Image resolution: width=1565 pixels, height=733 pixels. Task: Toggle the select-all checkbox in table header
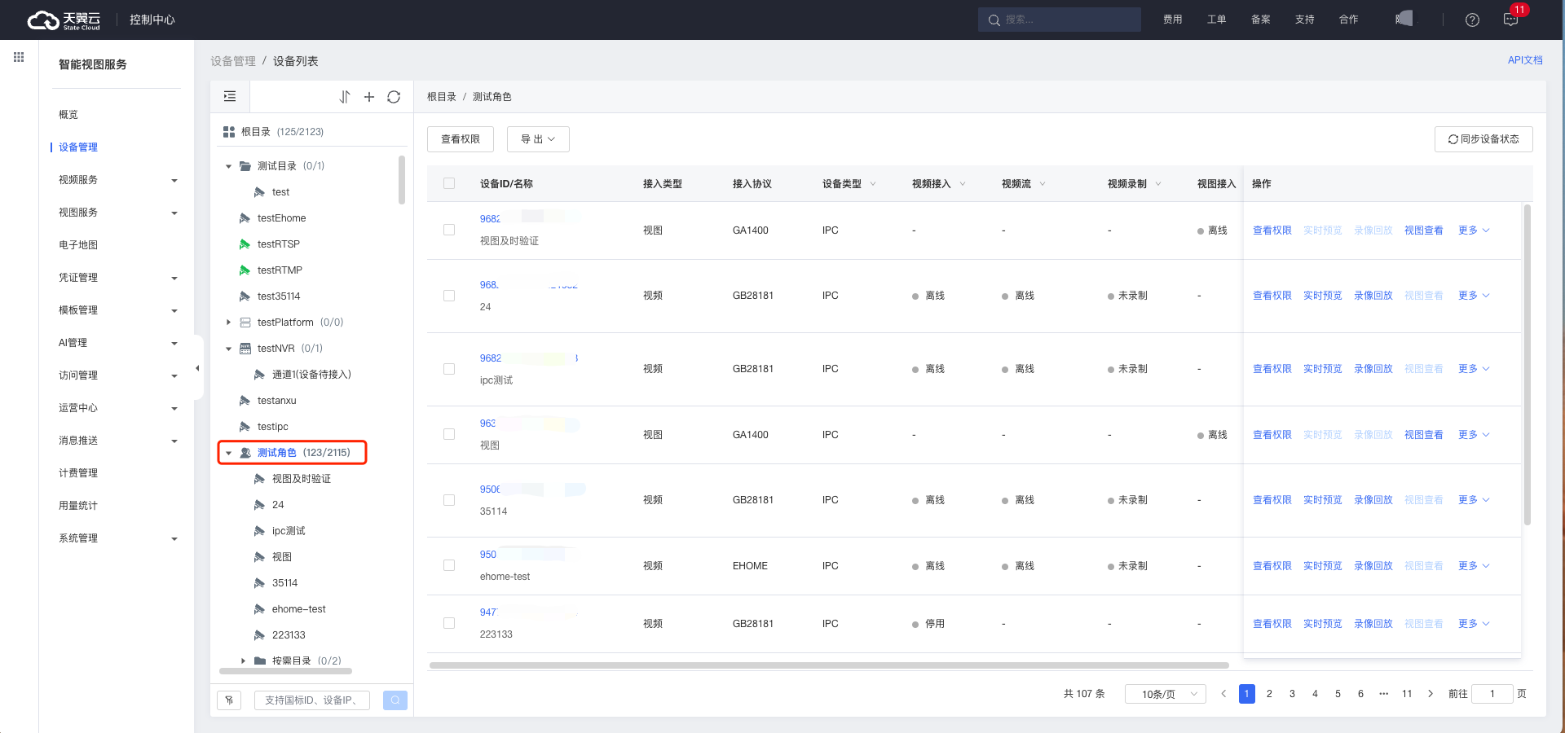pos(449,183)
